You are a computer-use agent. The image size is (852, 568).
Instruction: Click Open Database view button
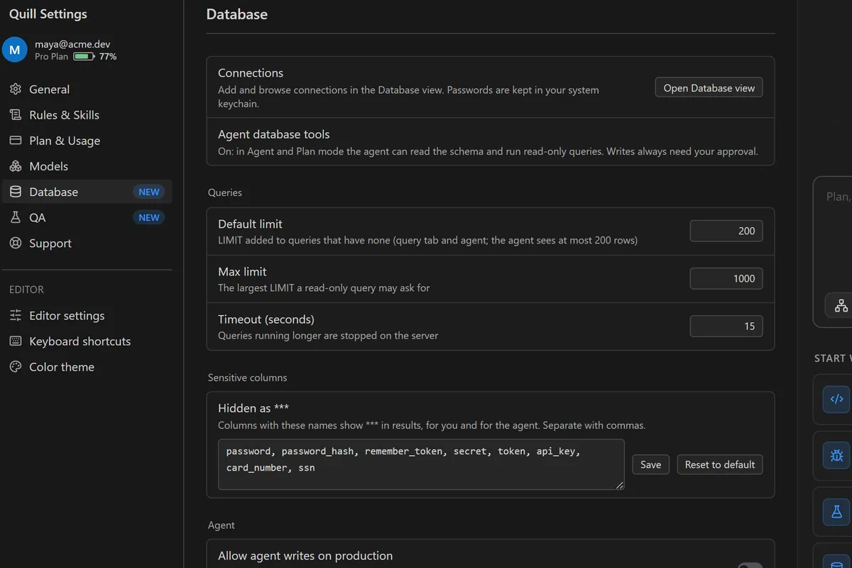[709, 88]
